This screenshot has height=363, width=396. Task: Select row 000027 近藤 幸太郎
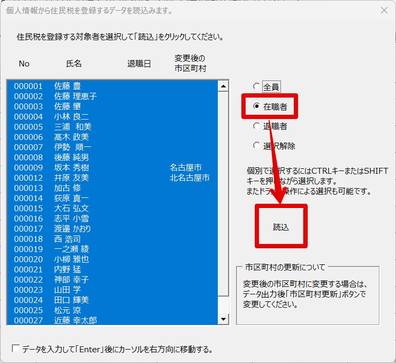coord(112,320)
